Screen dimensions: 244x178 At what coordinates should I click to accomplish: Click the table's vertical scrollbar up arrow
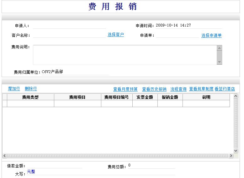236,96
